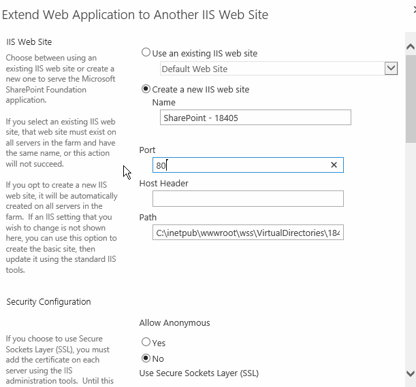Click the 'Default Web Site' combo box text
Image resolution: width=416 pixels, height=387 pixels.
(272, 69)
